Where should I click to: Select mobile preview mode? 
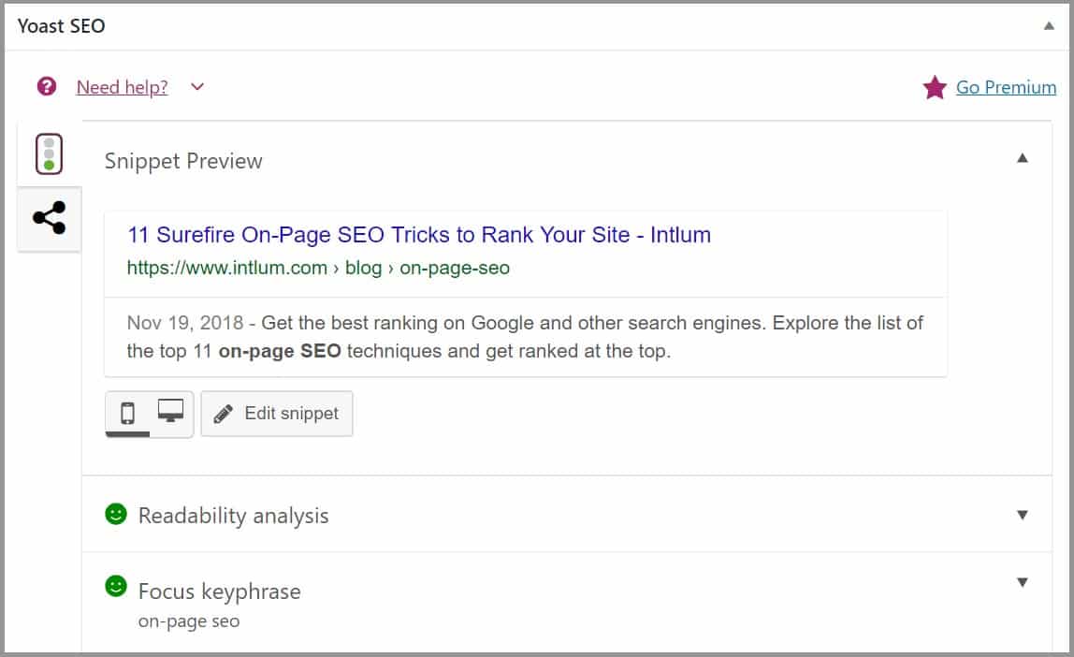[127, 413]
